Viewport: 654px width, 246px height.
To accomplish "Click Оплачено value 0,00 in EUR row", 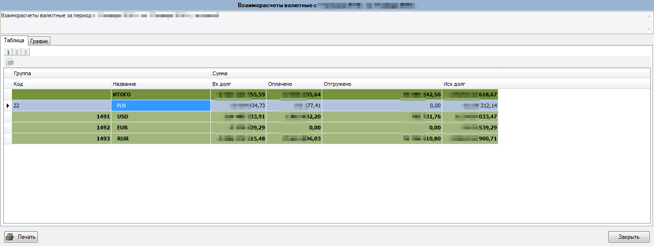I will tap(294, 128).
